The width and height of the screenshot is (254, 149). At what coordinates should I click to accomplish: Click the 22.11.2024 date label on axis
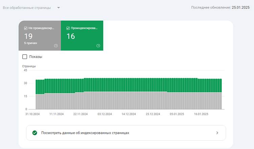[x=80, y=114]
